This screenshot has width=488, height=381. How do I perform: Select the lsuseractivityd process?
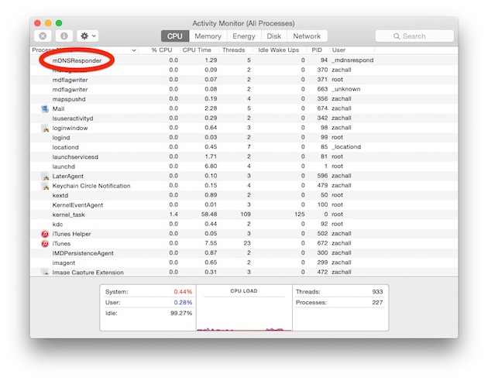[73, 118]
